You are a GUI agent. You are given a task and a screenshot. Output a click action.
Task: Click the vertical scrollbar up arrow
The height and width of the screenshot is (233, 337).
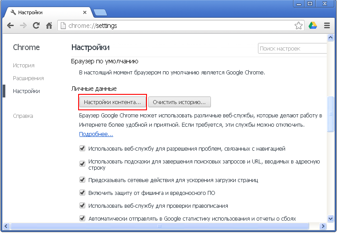click(330, 38)
